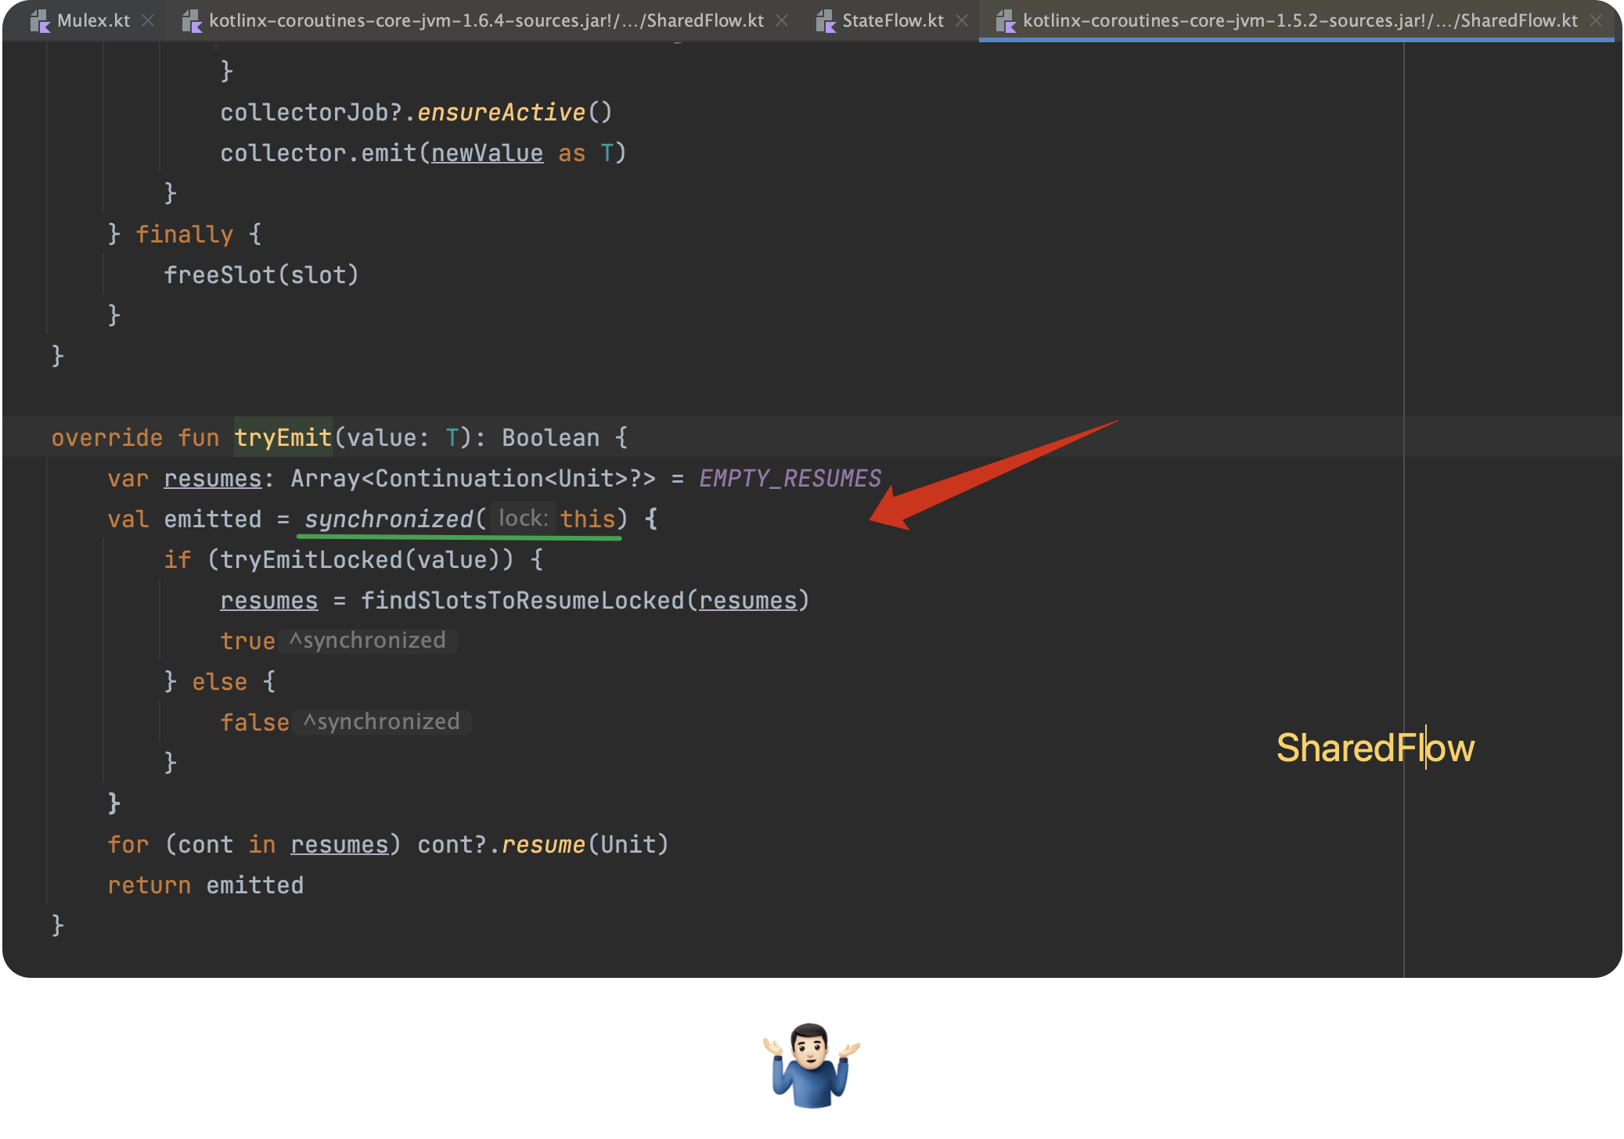Click the file icon on 1.5.2 SharedFlow tab
This screenshot has width=1624, height=1139.
point(1006,21)
